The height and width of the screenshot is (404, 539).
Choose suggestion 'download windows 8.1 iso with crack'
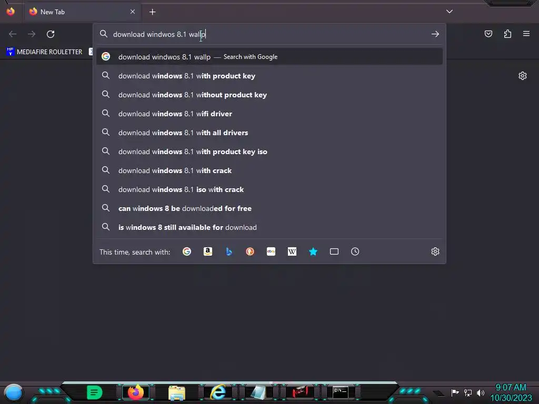(x=269, y=189)
